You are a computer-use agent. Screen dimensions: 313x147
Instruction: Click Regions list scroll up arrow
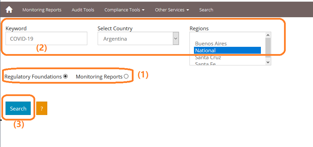click(x=268, y=35)
